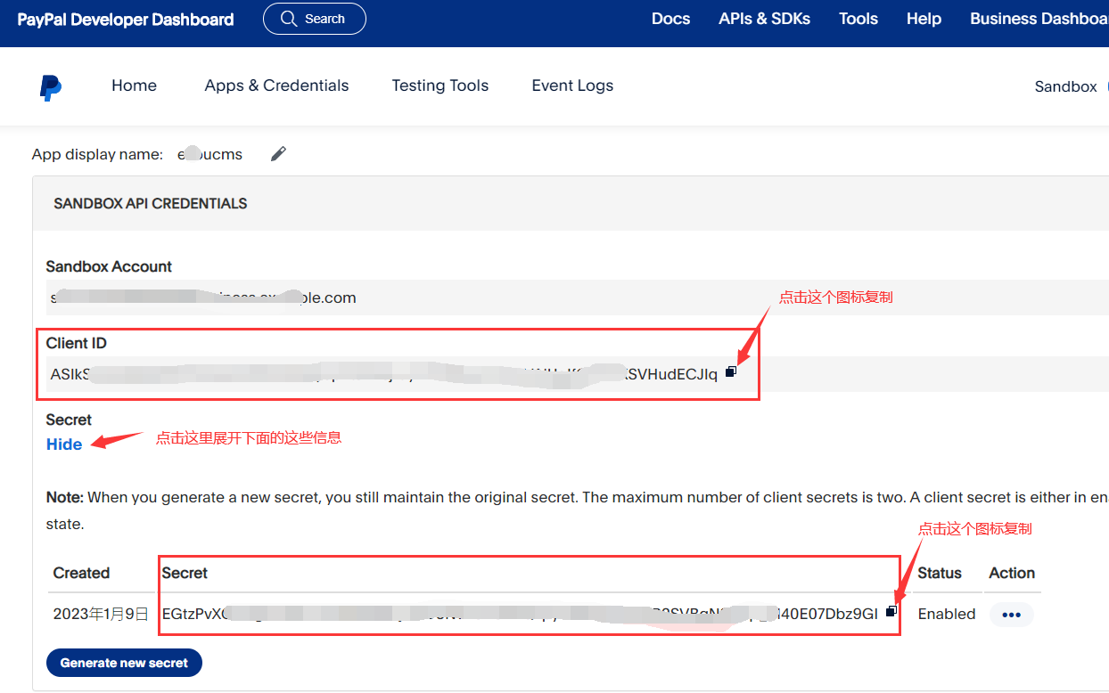Click the SANDBOX API CREDENTIALS heading
Screen dimensions: 1109x693
tap(151, 203)
